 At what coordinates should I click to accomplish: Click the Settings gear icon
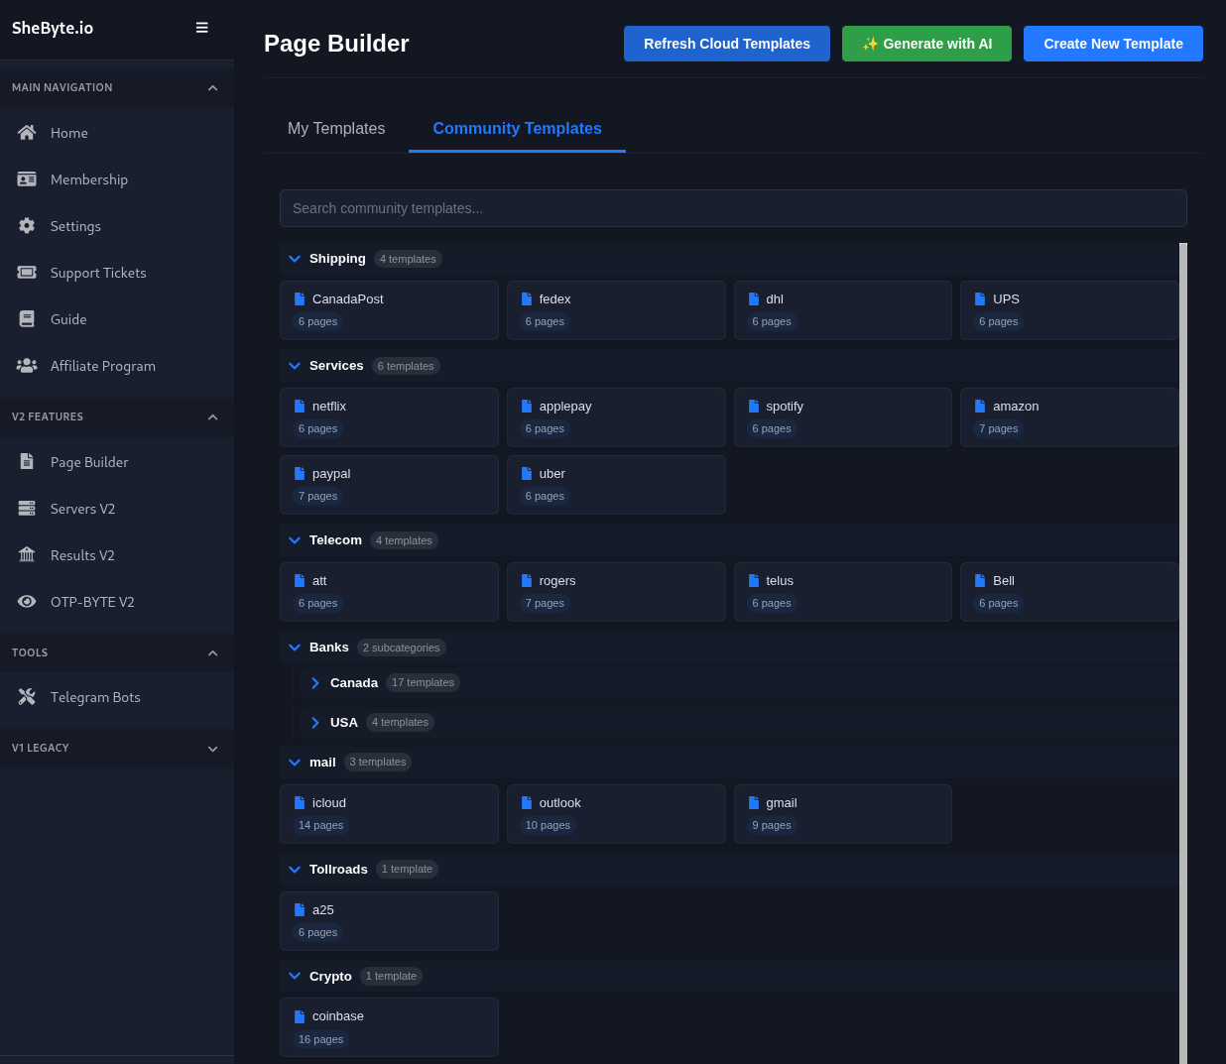(x=27, y=225)
